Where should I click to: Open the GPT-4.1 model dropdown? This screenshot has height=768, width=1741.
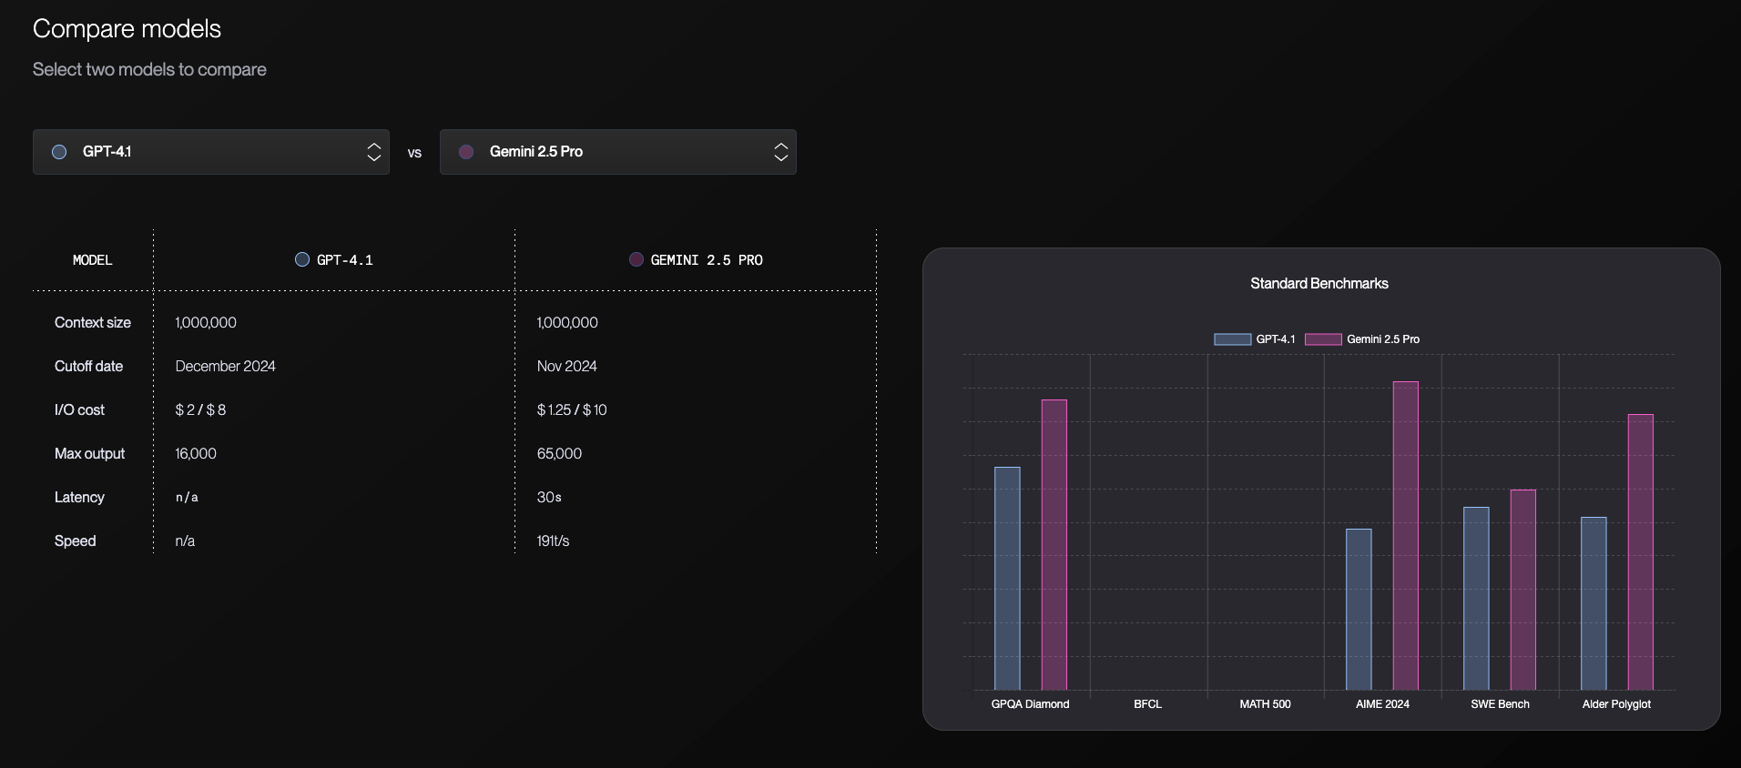pos(211,152)
